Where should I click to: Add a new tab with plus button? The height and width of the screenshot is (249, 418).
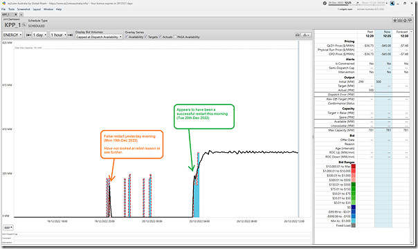click(x=21, y=15)
